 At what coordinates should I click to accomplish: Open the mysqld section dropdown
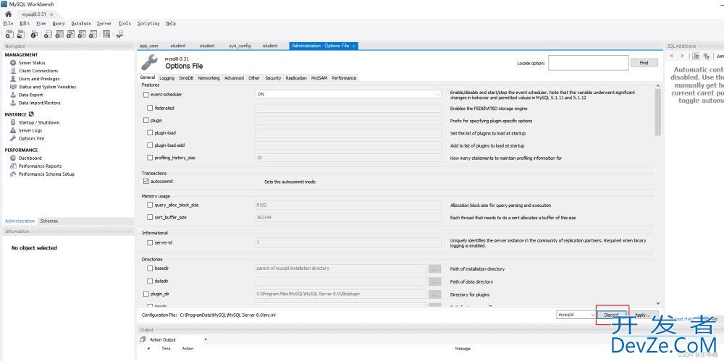(576, 315)
